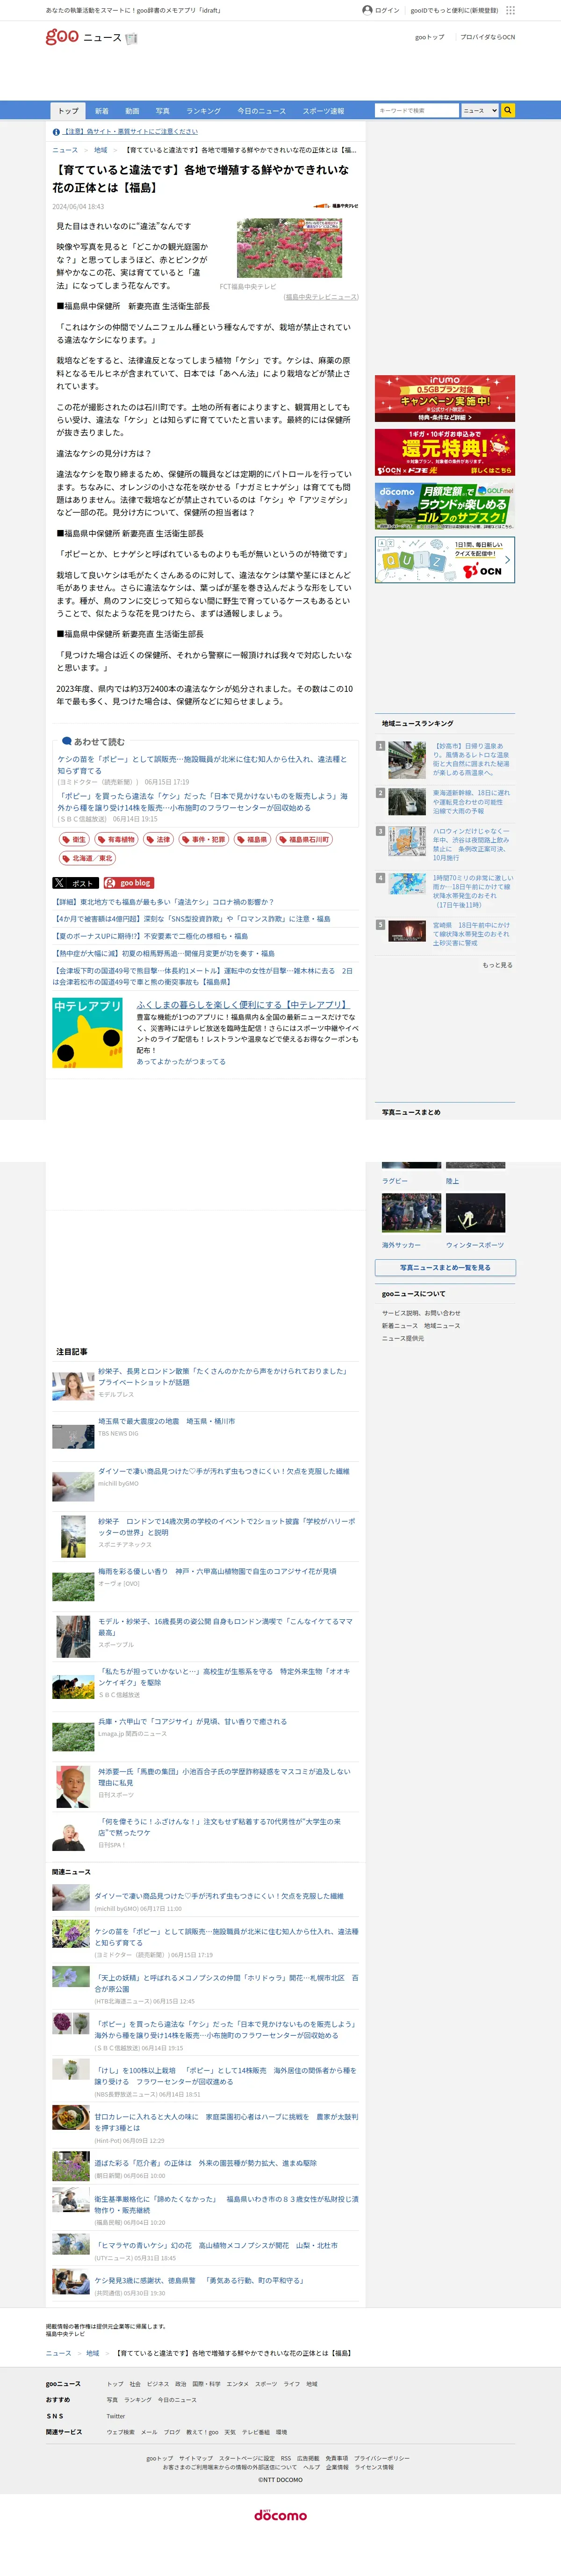Open サービス説明、お問い合わせ link
Viewport: 561px width, 2576px height.
point(421,1313)
